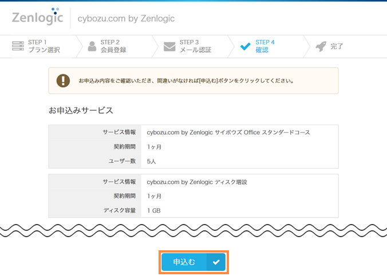The image size is (387, 280).
Task: Click the server icon in STEP 1
Action: tap(18, 46)
